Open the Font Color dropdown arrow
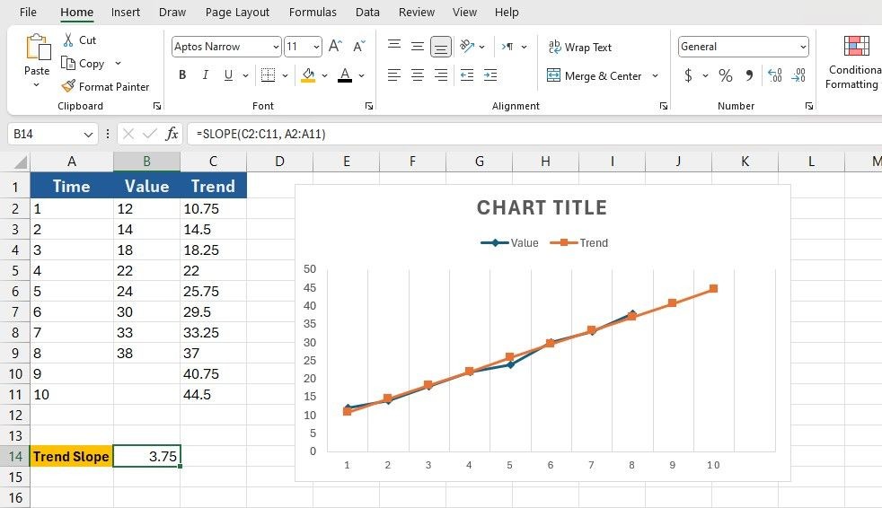This screenshot has width=882, height=508. [x=362, y=75]
